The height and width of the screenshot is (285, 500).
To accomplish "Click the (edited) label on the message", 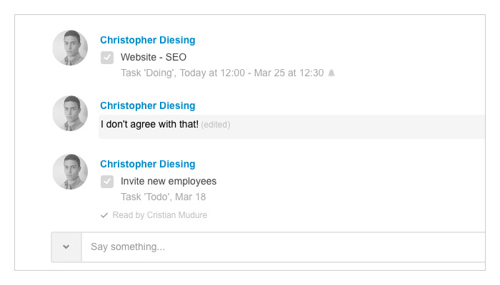I will click(216, 125).
